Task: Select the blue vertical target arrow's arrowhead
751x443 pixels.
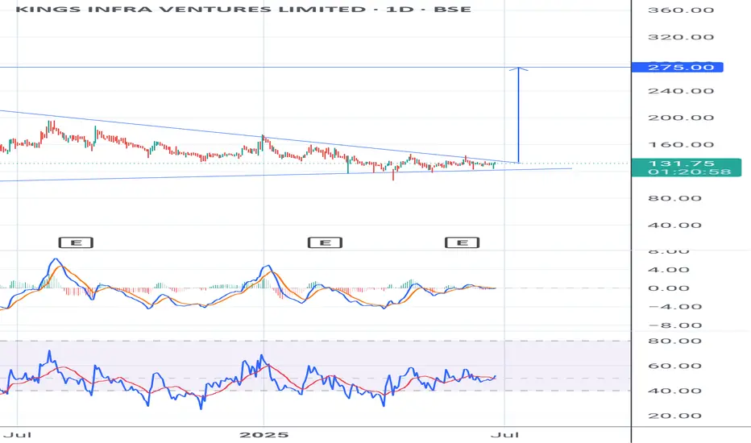Action: pyautogui.click(x=518, y=69)
